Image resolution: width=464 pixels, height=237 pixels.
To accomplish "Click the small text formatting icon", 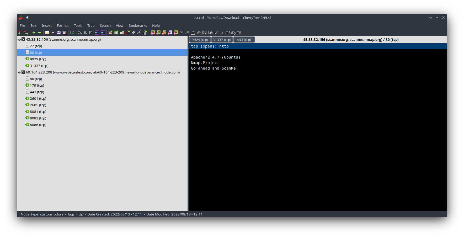I will pyautogui.click(x=222, y=33).
